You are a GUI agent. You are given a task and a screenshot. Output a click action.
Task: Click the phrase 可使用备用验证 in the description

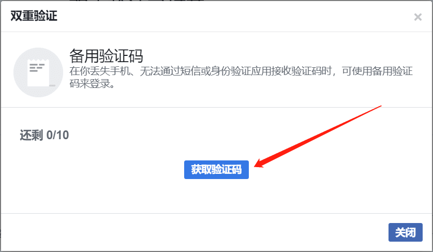(377, 71)
